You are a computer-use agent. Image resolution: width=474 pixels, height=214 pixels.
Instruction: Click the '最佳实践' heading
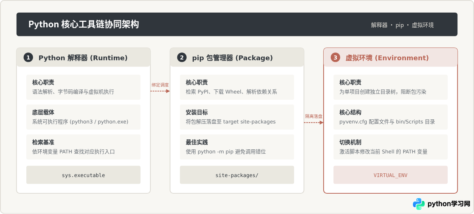197,142
